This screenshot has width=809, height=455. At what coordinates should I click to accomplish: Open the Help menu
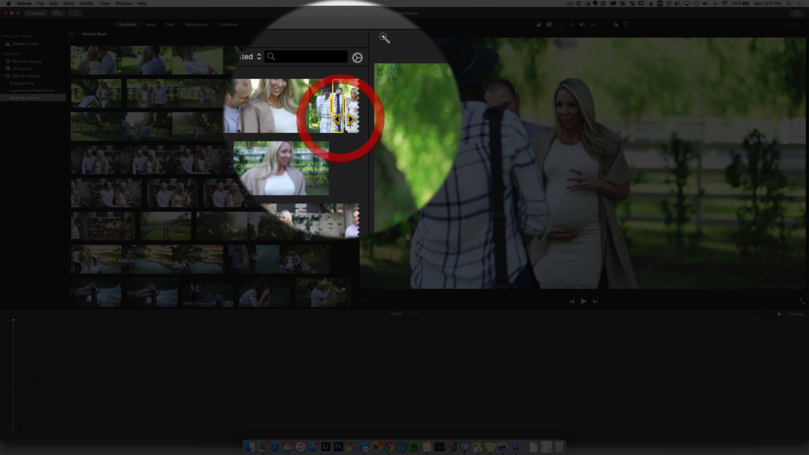[x=142, y=3]
